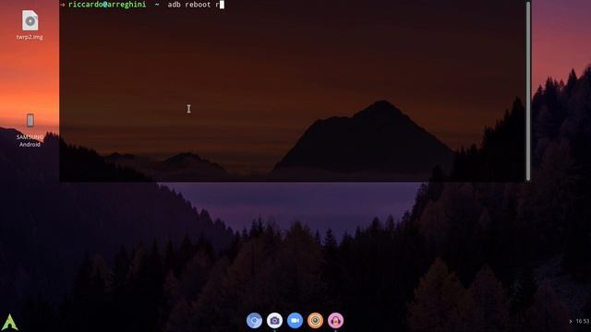Screen dimensions: 591x332
Task: Open the camera screenshot app in dock
Action: point(274,321)
